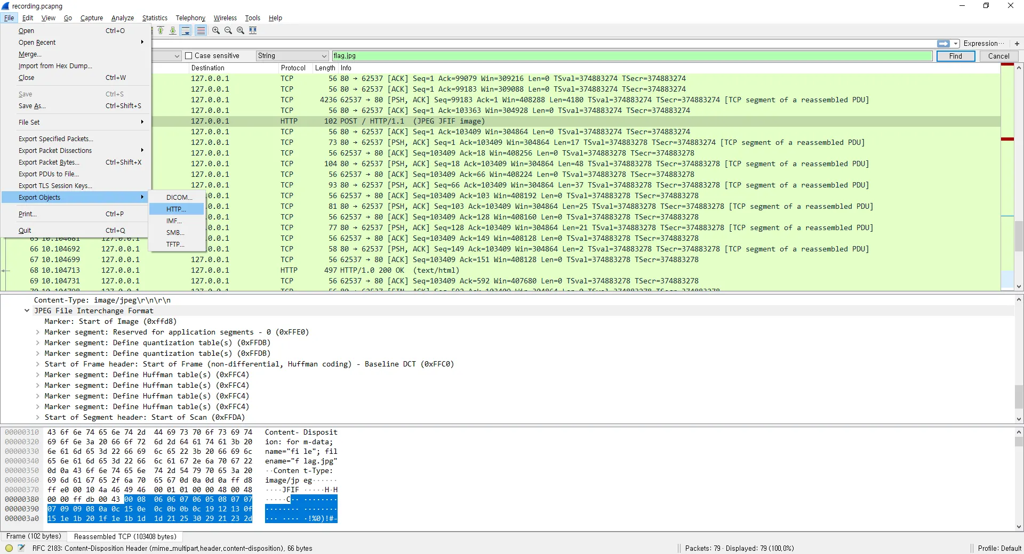Click the zoom out magnifier icon

pyautogui.click(x=228, y=30)
